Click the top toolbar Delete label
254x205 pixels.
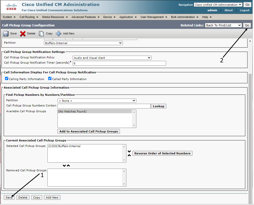pos(31,33)
